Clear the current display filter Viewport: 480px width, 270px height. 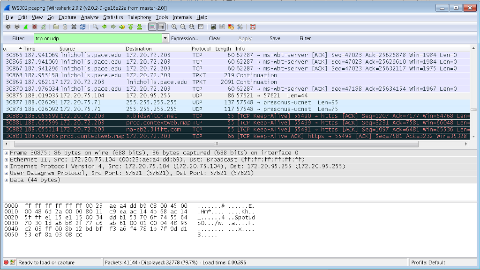[x=214, y=38]
